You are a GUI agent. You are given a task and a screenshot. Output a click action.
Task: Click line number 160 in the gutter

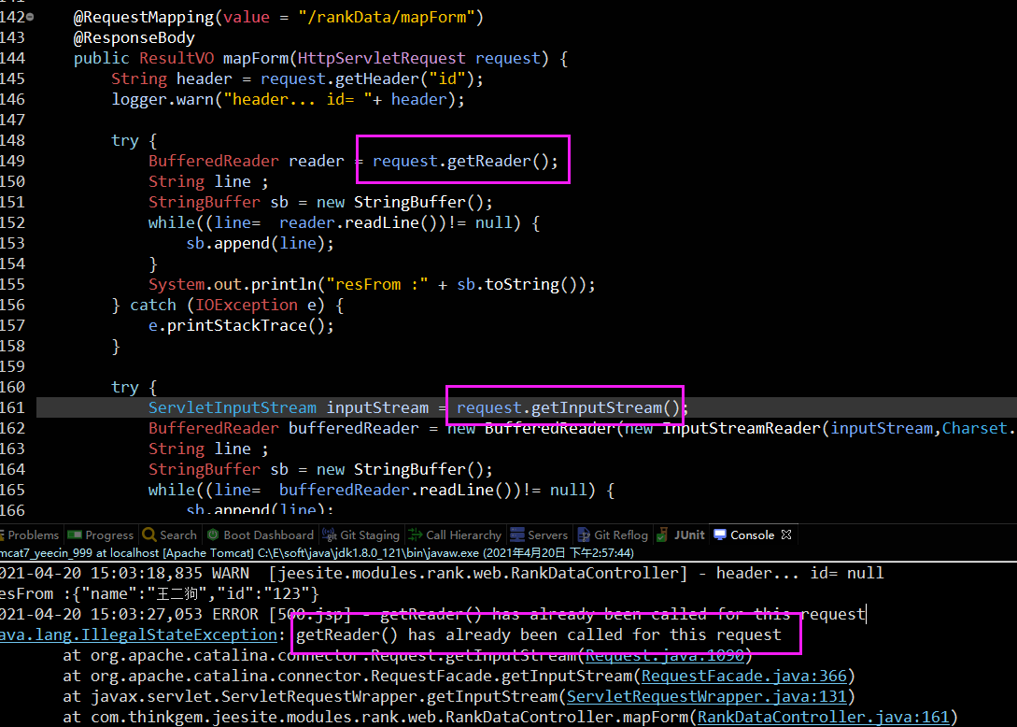[12, 388]
